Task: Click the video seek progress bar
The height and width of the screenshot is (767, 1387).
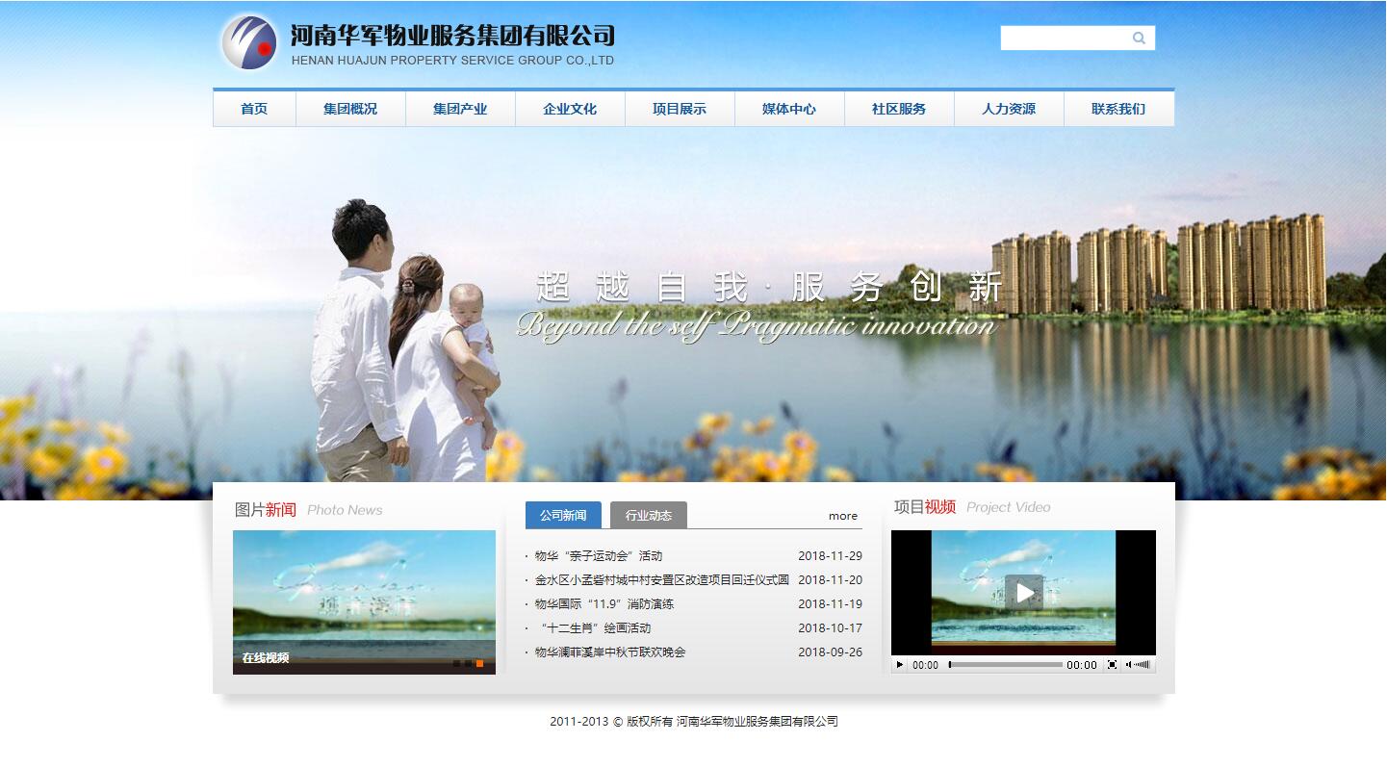Action: (x=1005, y=665)
